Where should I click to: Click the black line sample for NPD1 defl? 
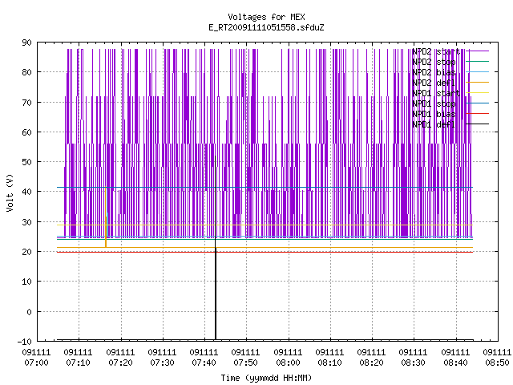(478, 124)
